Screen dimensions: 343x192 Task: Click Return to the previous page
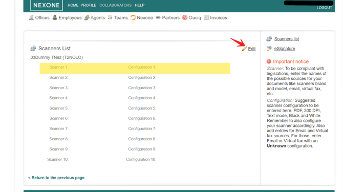coord(56,178)
